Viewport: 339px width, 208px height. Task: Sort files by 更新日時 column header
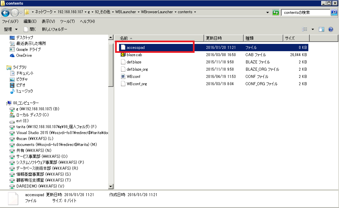(214, 38)
